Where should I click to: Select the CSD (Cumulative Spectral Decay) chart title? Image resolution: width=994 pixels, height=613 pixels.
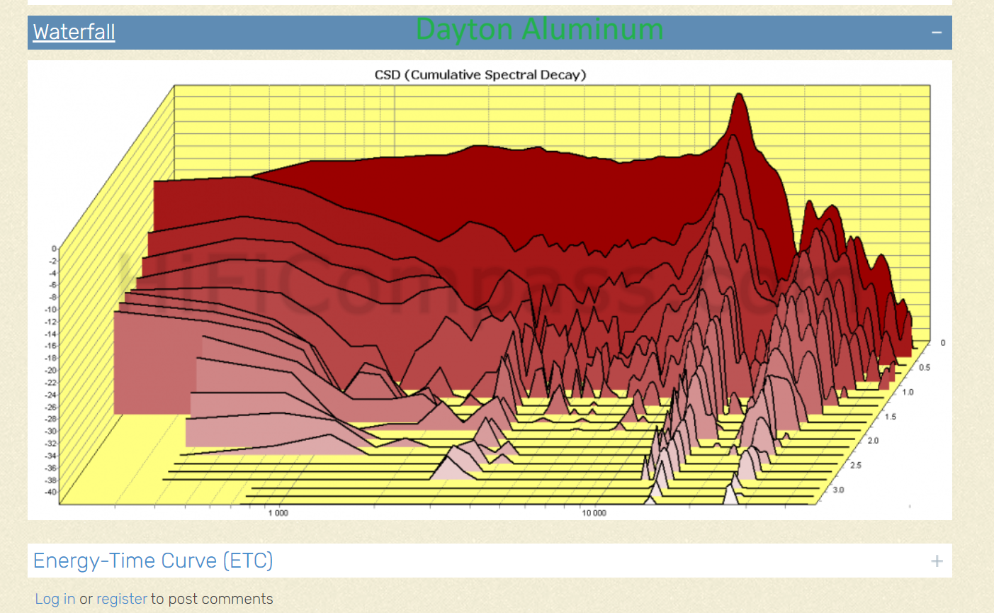coord(480,74)
